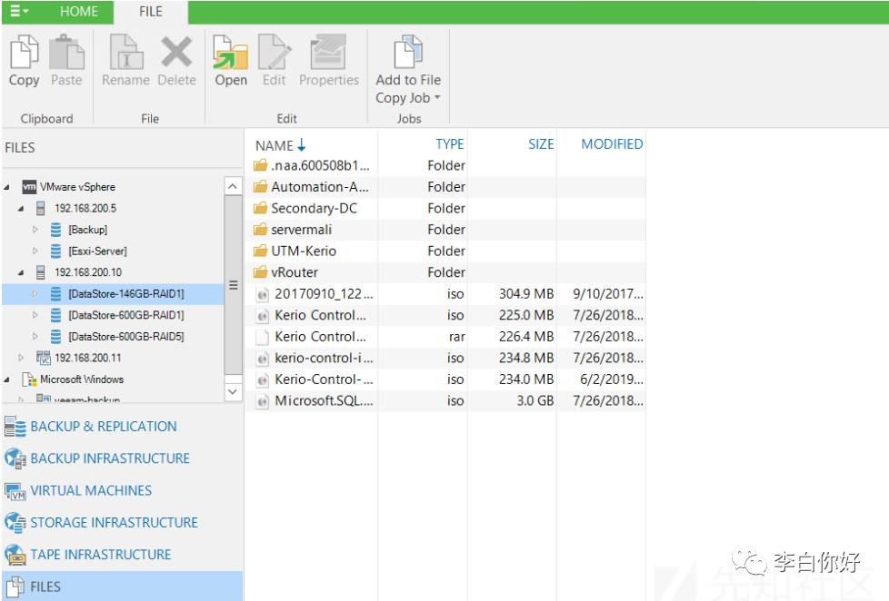This screenshot has height=601, width=889.
Task: Select Microsoft Windows in the tree
Action: [x=82, y=379]
